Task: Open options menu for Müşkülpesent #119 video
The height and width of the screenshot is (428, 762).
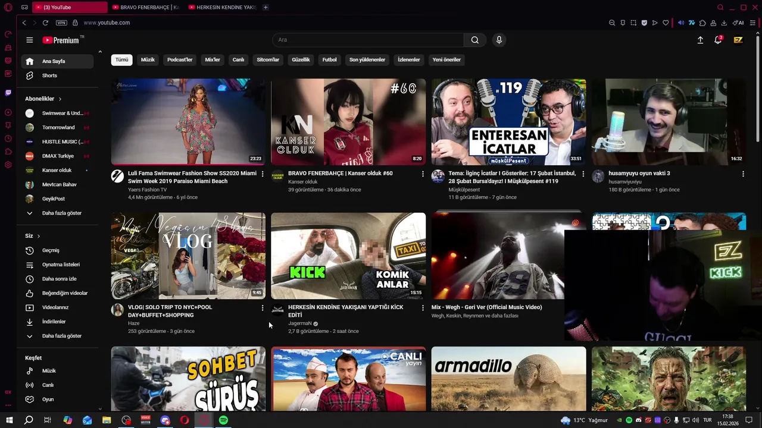Action: 583,174
